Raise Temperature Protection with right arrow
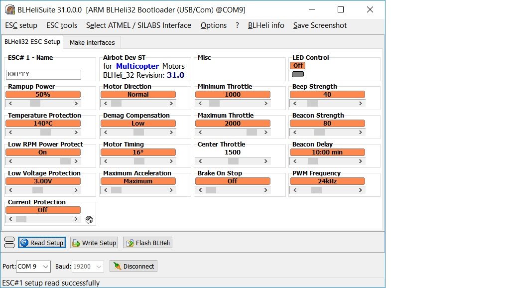The height and width of the screenshot is (288, 510). click(76, 133)
